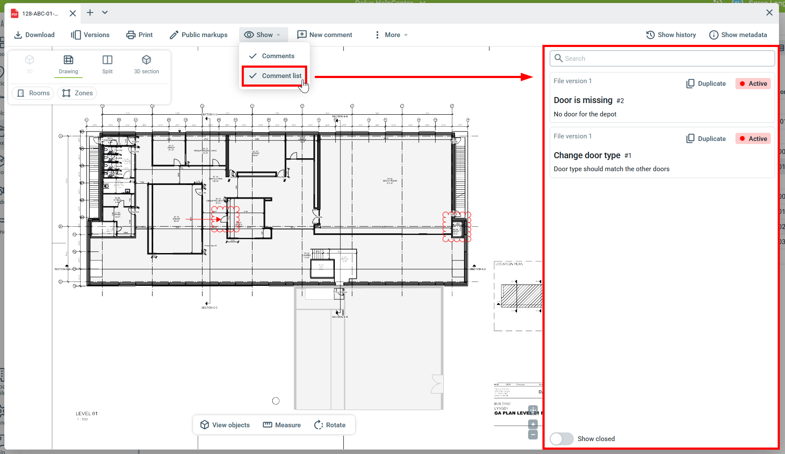Open the More dropdown menu
This screenshot has height=454, width=785.
coord(391,35)
